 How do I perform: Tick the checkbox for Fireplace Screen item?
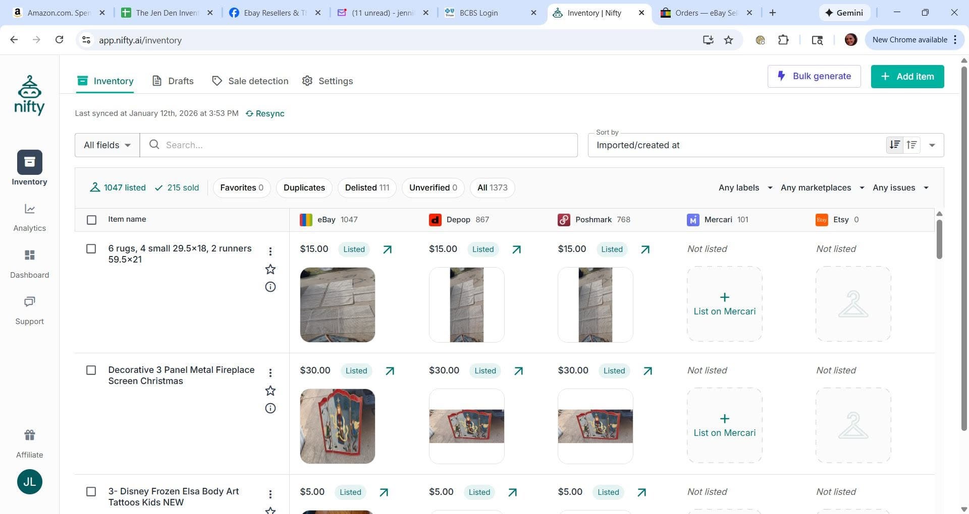coord(91,370)
